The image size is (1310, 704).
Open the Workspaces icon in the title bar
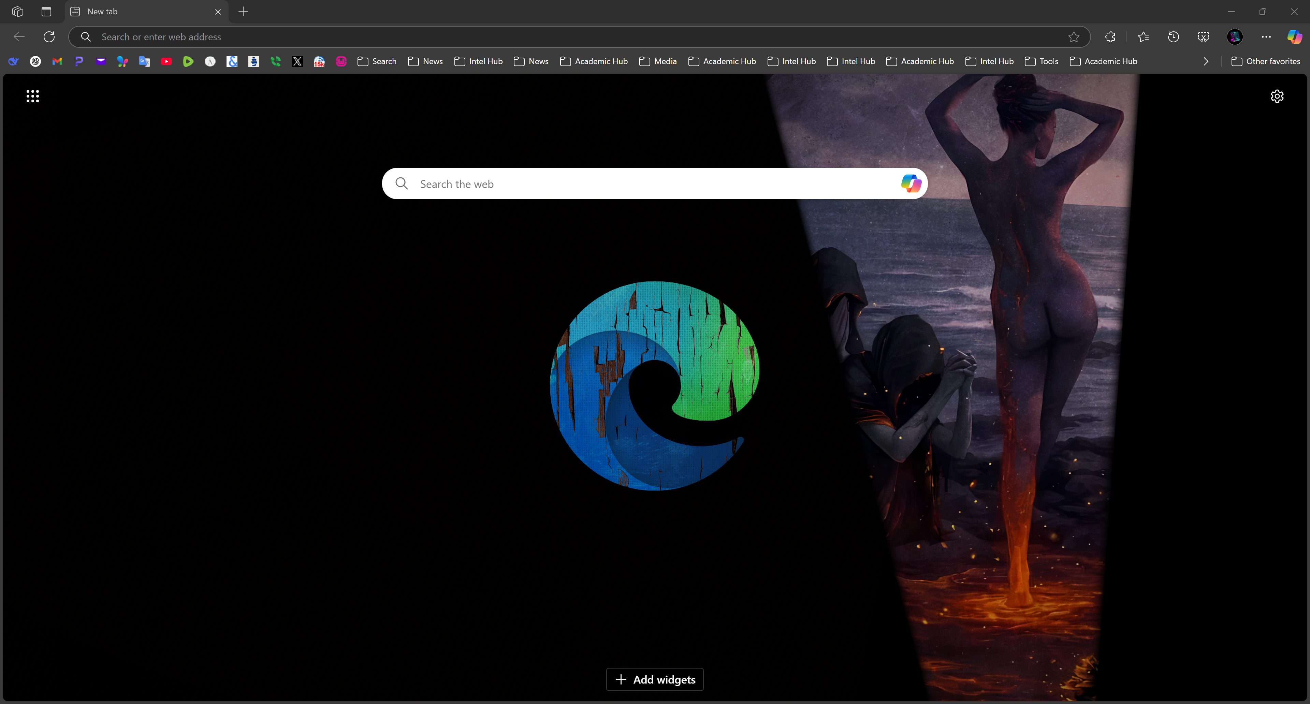point(18,11)
